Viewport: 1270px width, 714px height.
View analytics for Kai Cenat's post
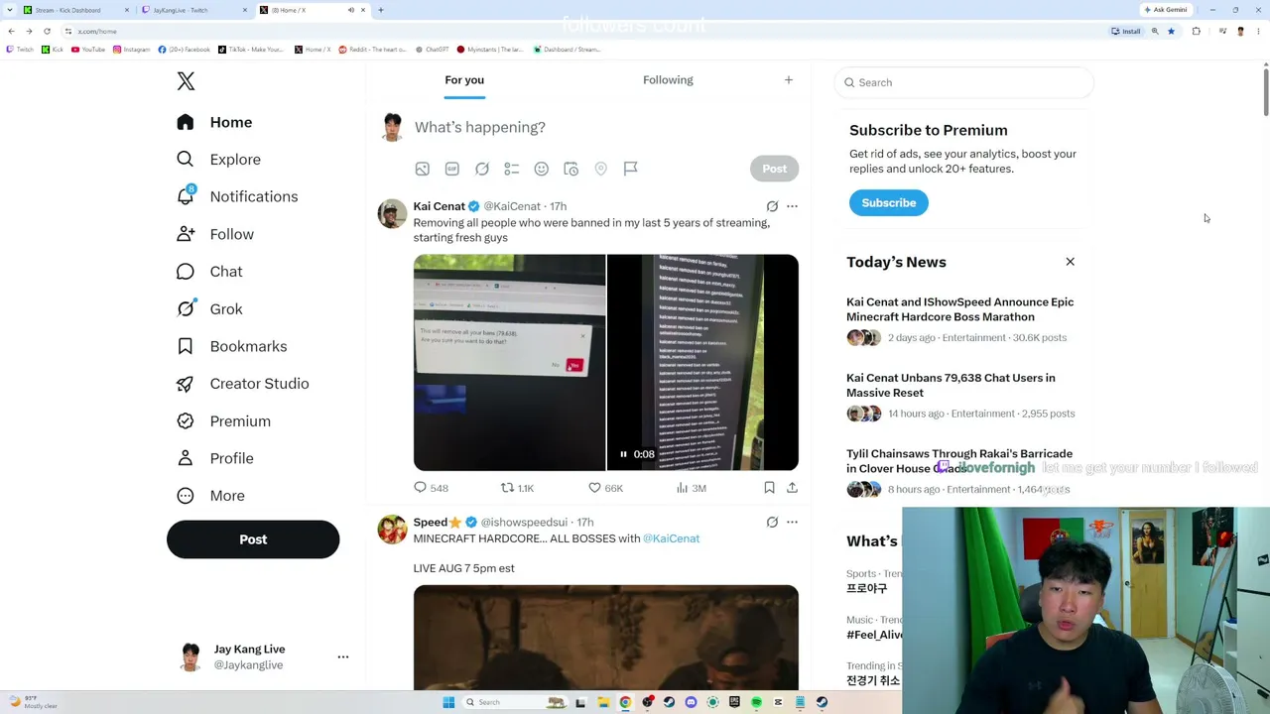pyautogui.click(x=691, y=488)
